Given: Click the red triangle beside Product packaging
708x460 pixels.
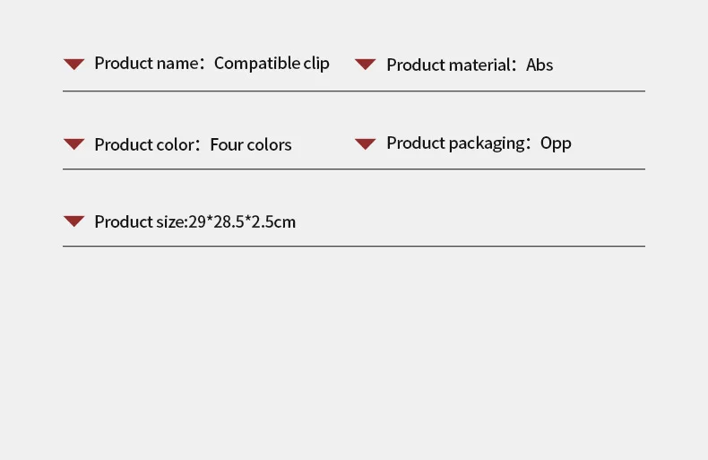Looking at the screenshot, I should click(x=366, y=144).
